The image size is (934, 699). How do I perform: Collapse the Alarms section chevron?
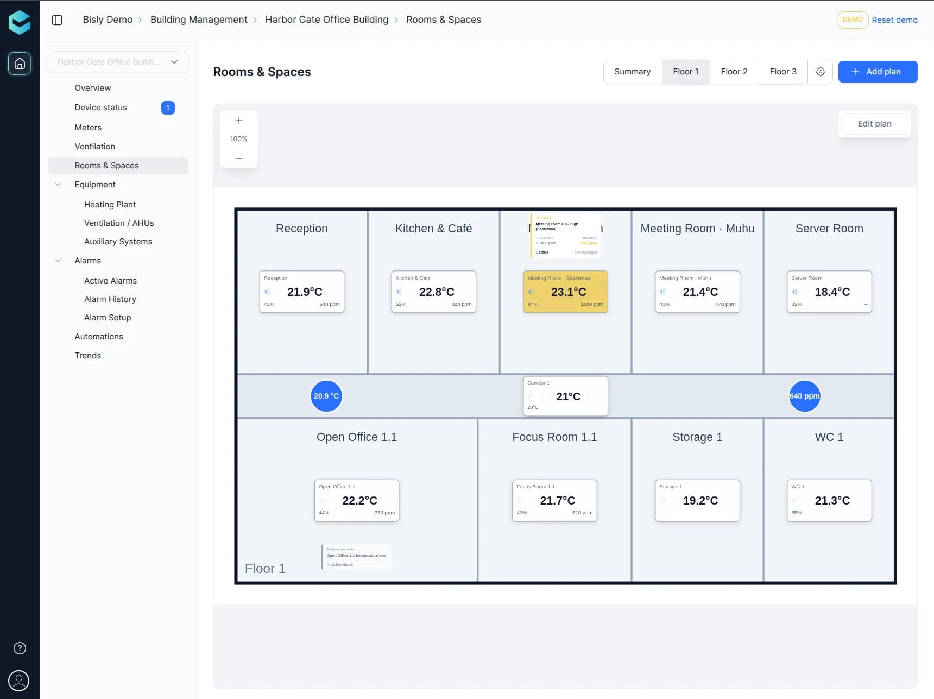(x=58, y=261)
